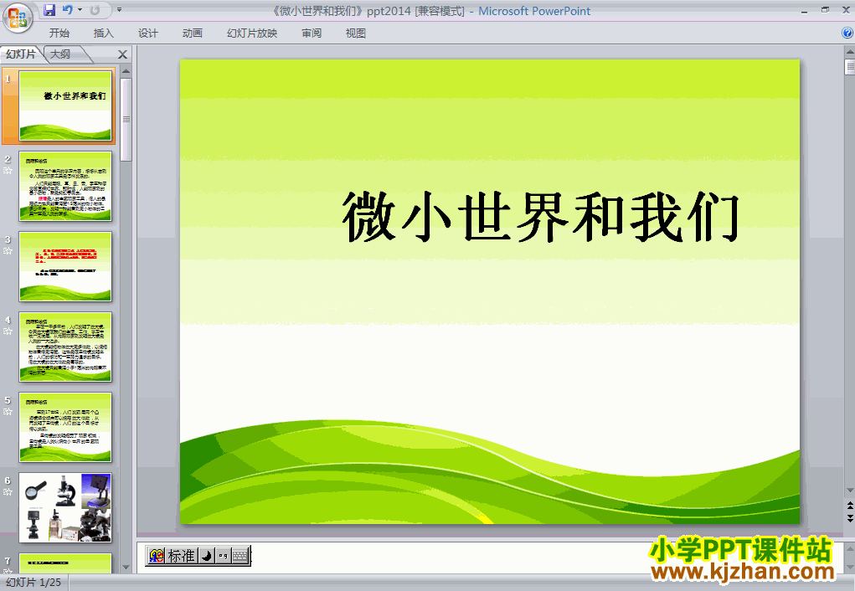The image size is (855, 591).
Task: Open the 审阅 ribbon tab
Action: [x=312, y=33]
